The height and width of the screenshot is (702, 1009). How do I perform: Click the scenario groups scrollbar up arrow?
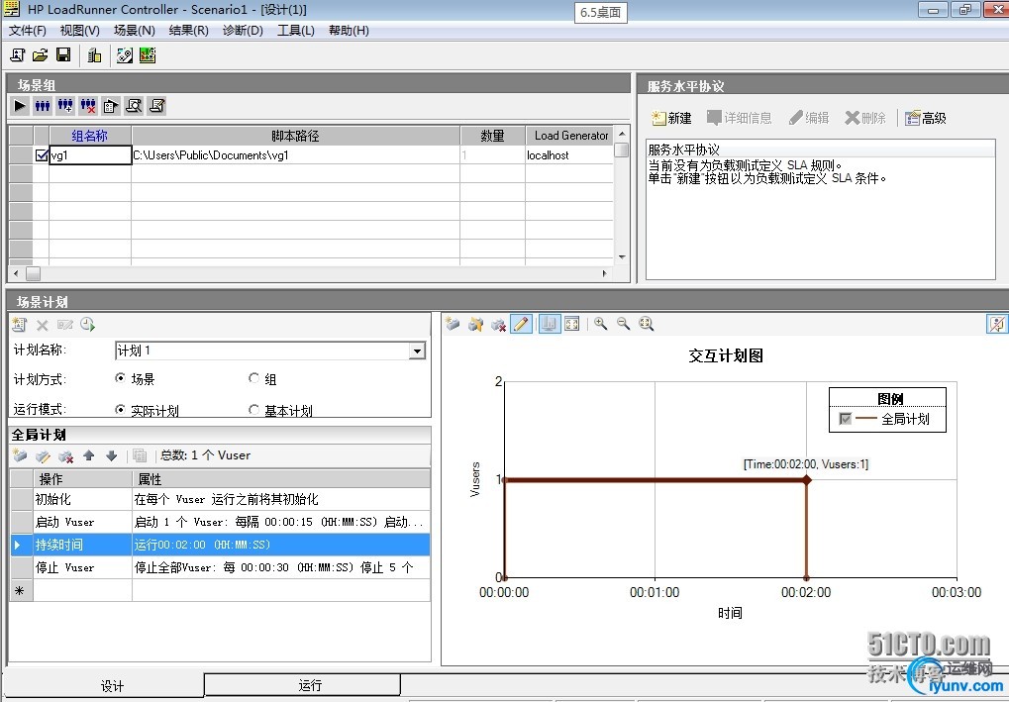point(621,134)
